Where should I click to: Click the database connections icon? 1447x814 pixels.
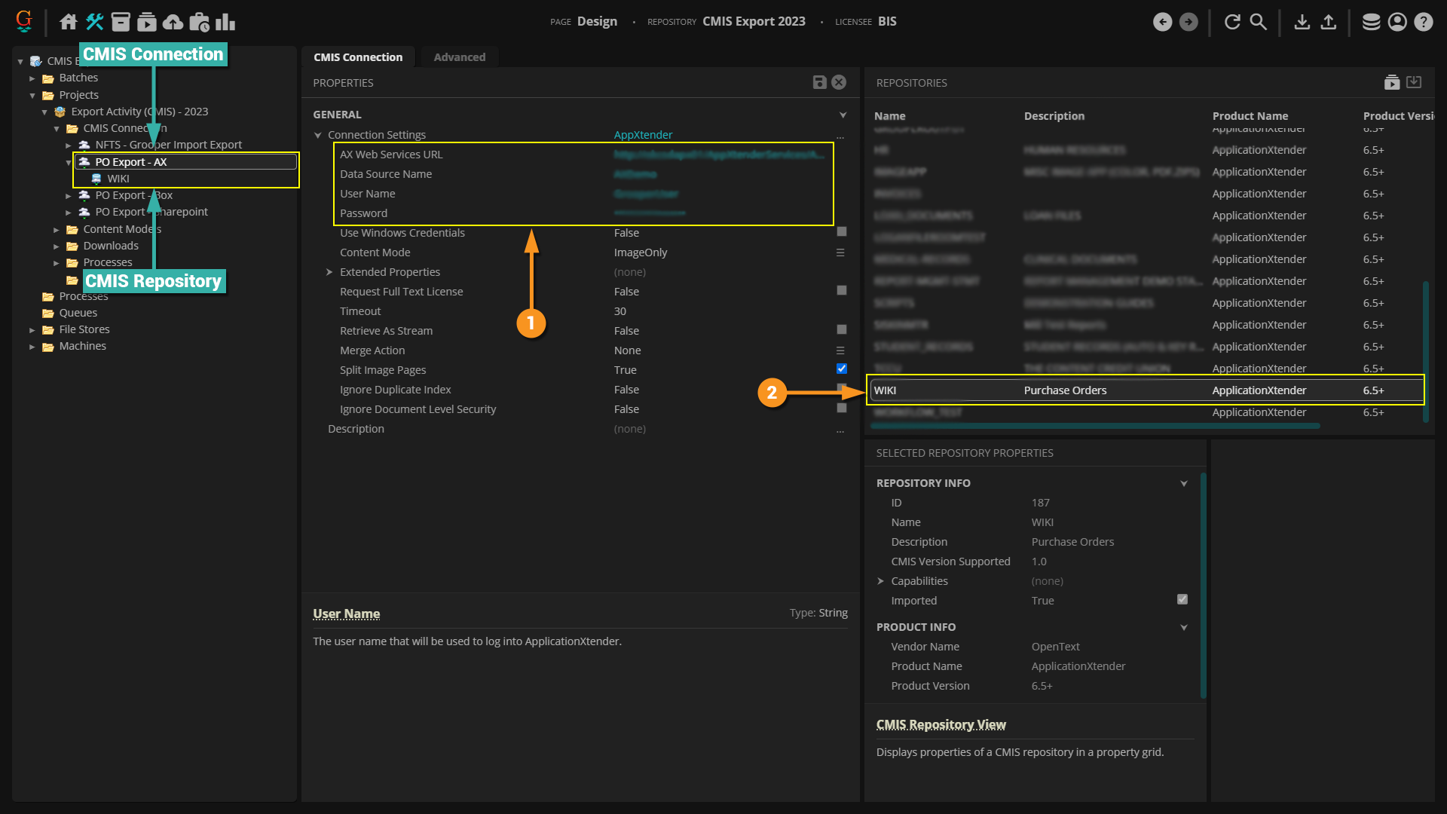(x=1371, y=22)
